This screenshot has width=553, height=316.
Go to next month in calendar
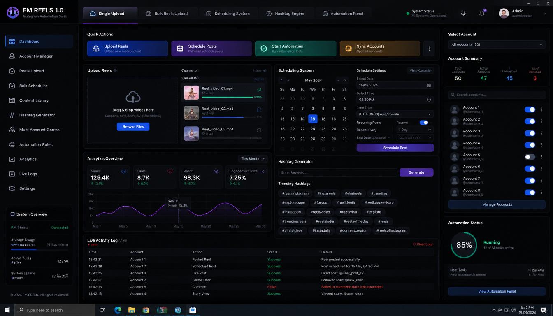[x=345, y=81]
